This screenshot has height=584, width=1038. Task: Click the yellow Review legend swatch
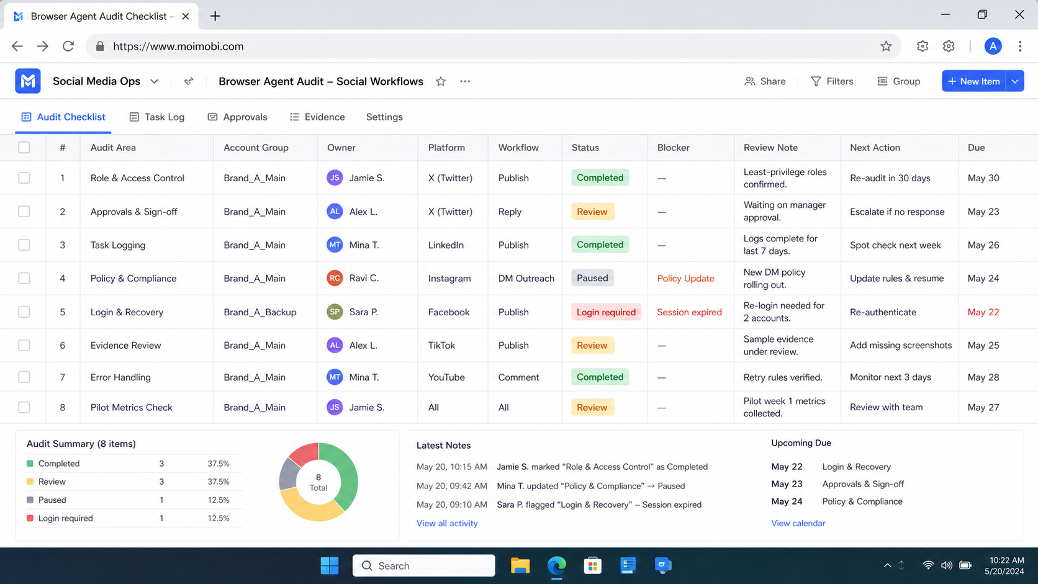click(30, 482)
